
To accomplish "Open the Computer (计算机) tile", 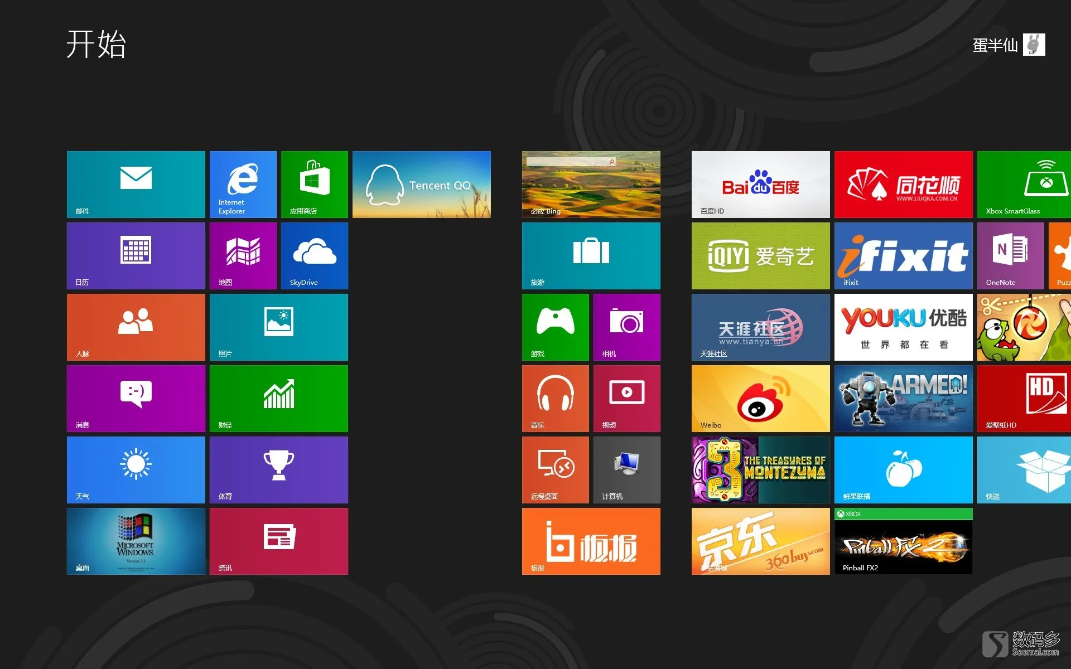I will tap(627, 470).
